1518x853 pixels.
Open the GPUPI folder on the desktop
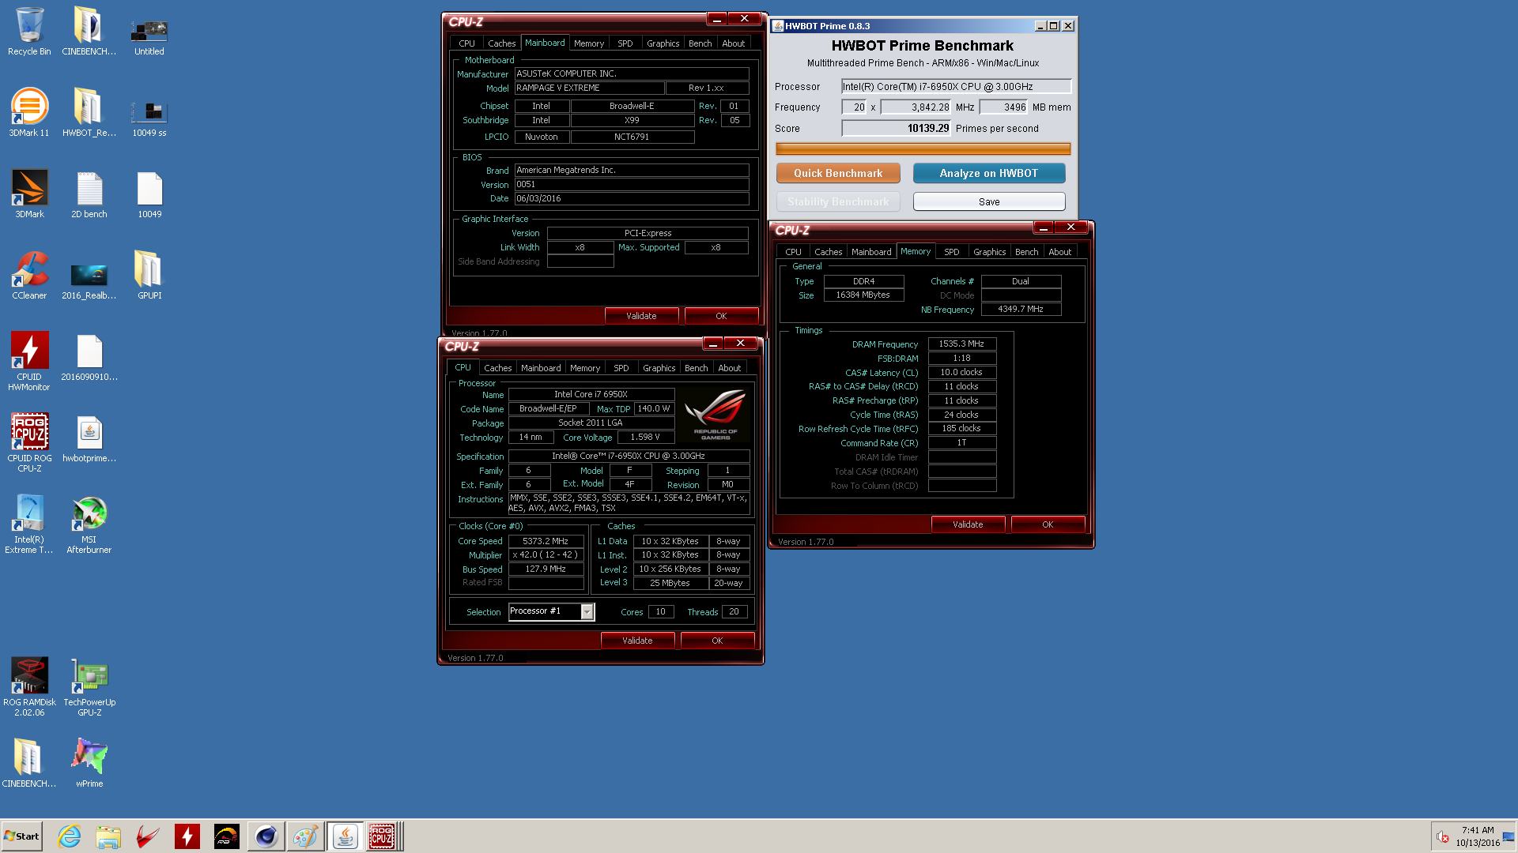pos(149,275)
